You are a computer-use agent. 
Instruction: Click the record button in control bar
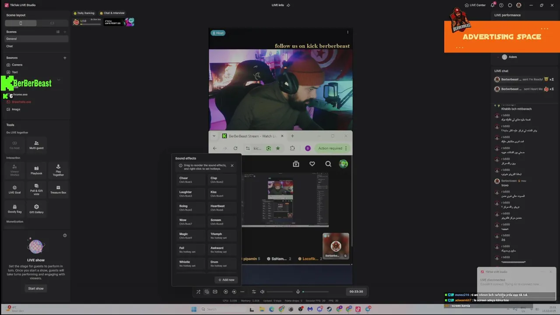click(x=226, y=292)
